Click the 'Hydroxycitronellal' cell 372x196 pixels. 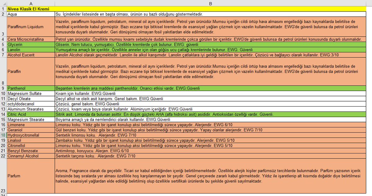(30, 135)
